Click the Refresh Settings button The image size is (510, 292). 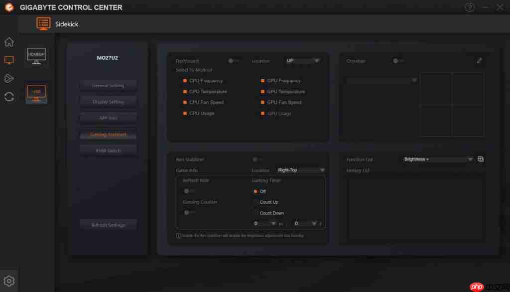pos(108,225)
